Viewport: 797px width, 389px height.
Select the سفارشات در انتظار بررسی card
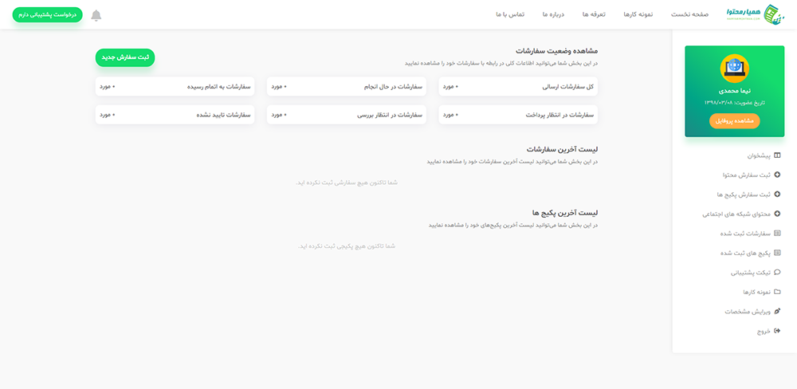pyautogui.click(x=346, y=115)
